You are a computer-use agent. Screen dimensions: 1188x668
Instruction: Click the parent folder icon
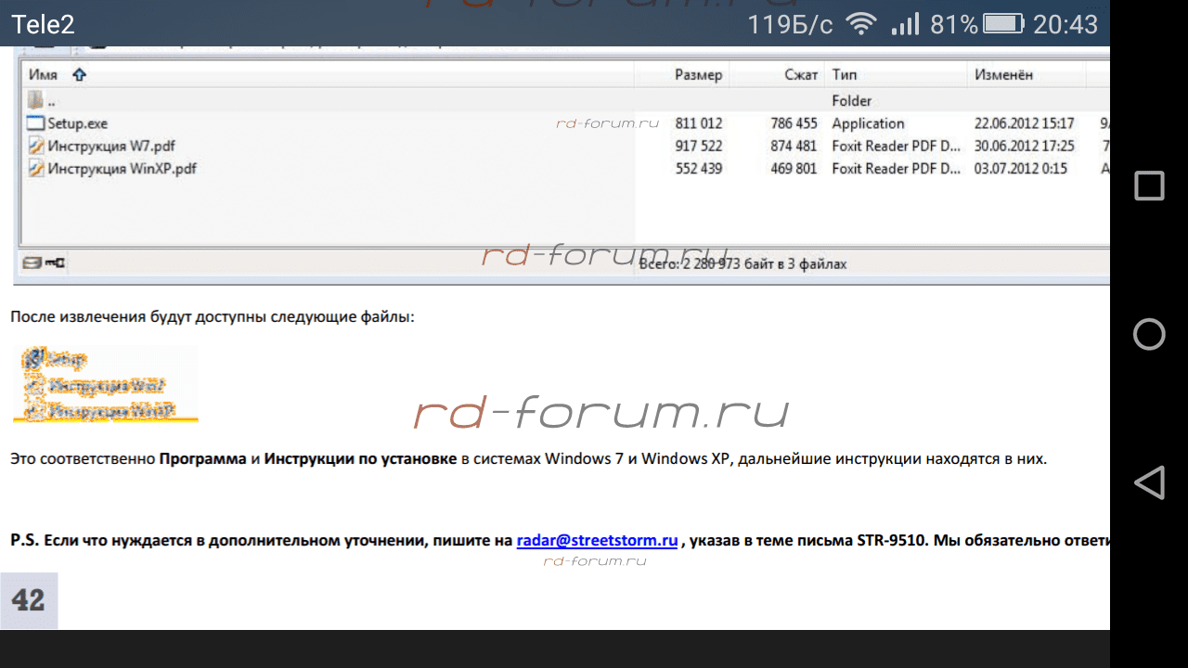pos(36,100)
